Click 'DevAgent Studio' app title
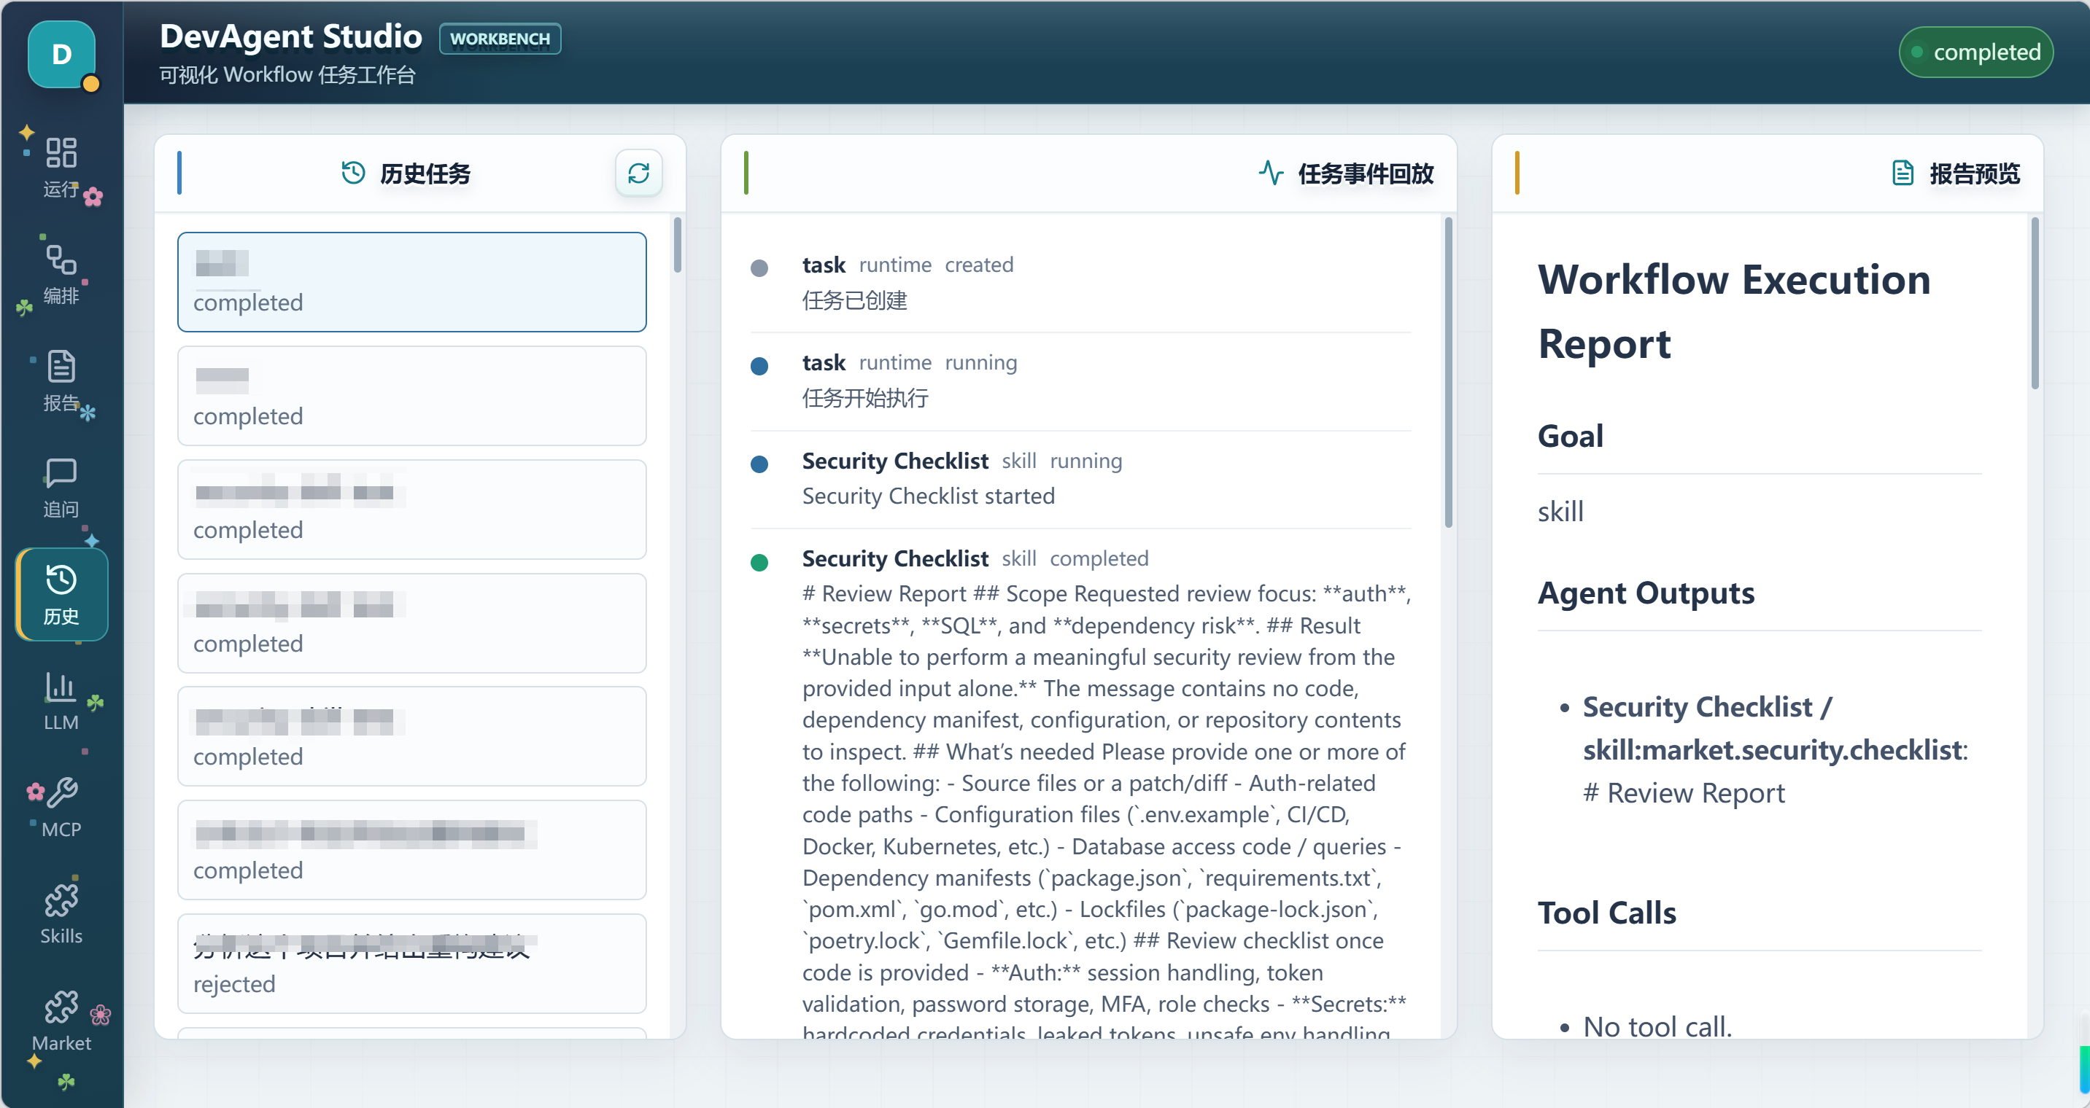The width and height of the screenshot is (2090, 1108). coord(290,36)
